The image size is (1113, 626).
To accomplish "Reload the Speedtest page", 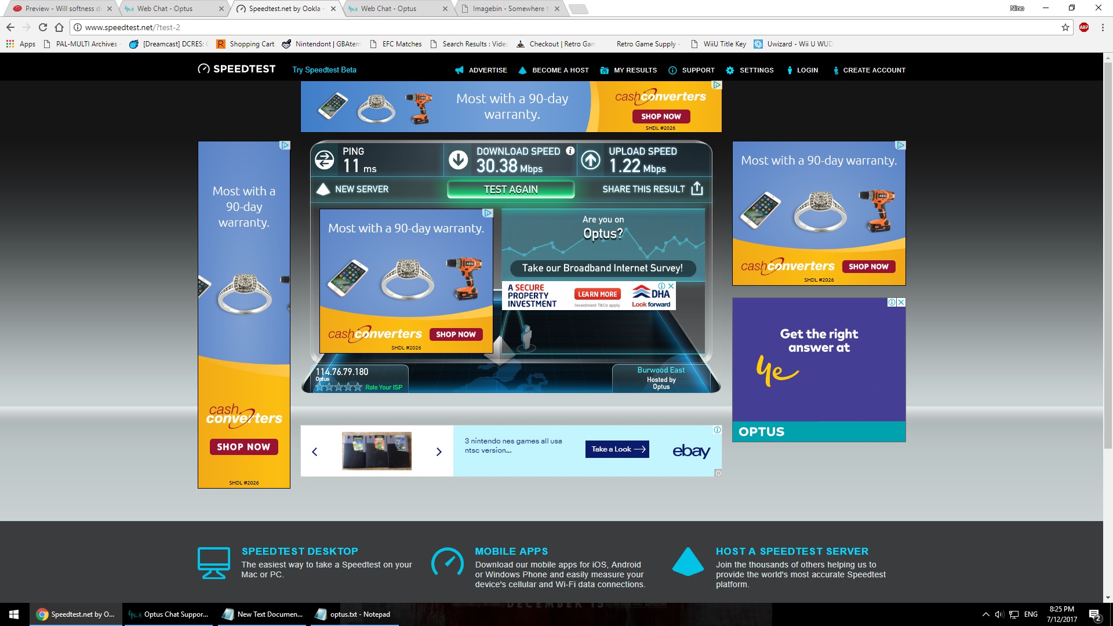I will [x=43, y=27].
